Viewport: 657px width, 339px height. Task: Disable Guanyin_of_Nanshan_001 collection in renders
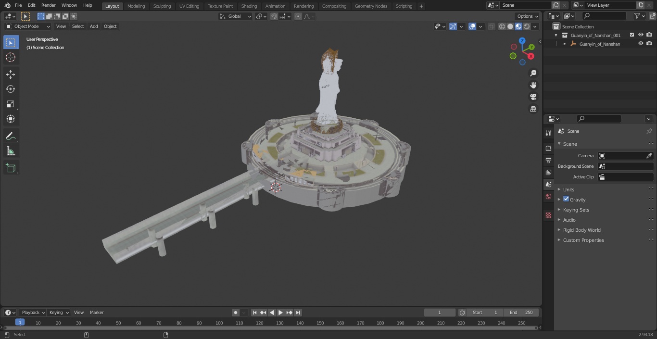tap(649, 35)
